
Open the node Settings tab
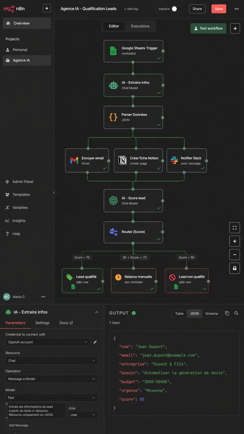coord(42,323)
